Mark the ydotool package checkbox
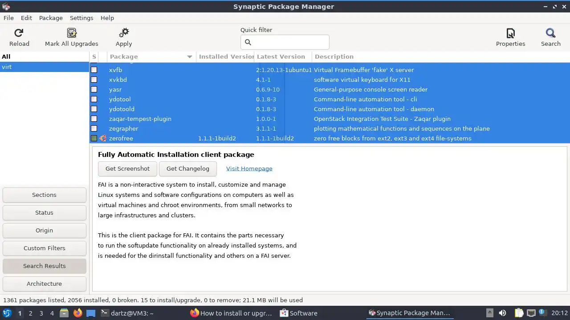Viewport: 570px width, 320px height. point(94,99)
